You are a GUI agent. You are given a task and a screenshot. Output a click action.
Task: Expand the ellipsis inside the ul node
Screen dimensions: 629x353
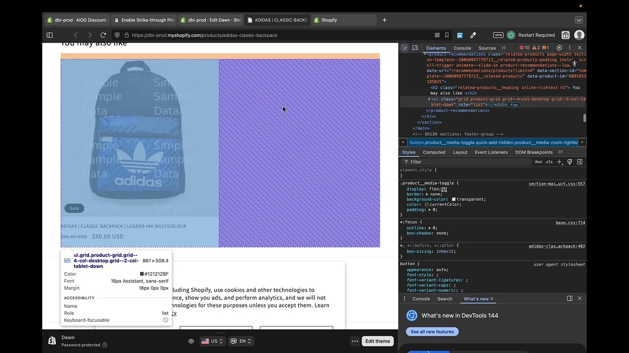pyautogui.click(x=490, y=105)
